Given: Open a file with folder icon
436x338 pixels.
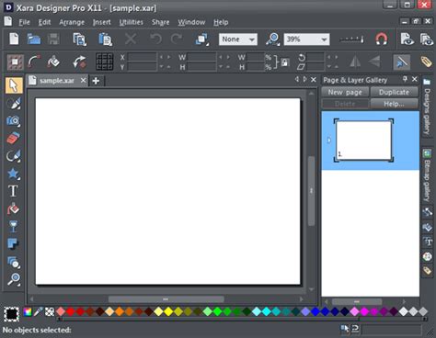Looking at the screenshot, I should click(x=34, y=39).
